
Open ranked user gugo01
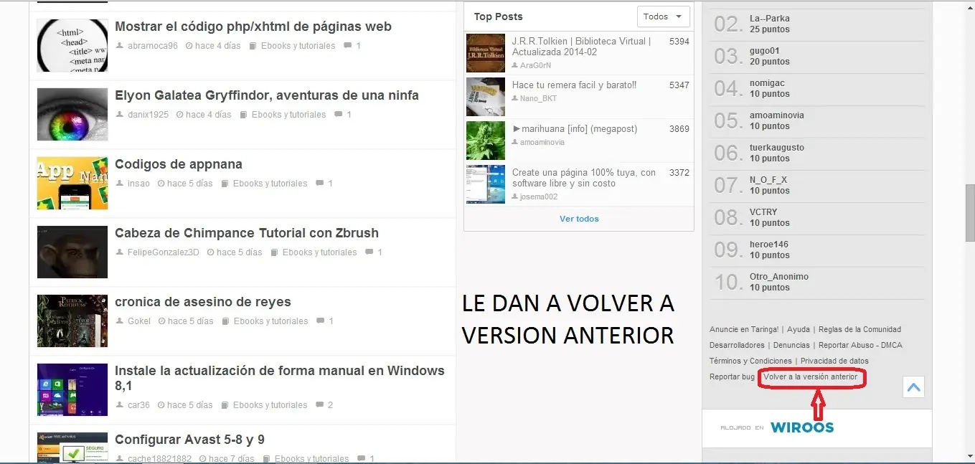(765, 51)
